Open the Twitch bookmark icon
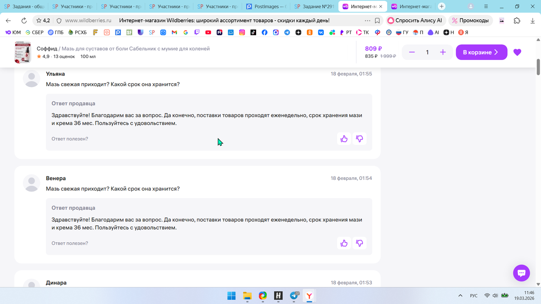 197,33
